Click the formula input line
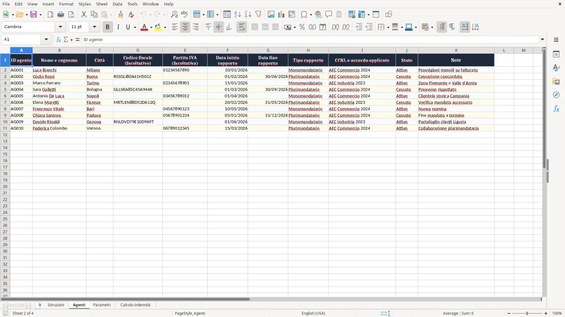 (310, 39)
